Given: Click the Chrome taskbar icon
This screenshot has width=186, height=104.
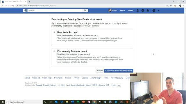Looking at the screenshot, I should 94,102.
